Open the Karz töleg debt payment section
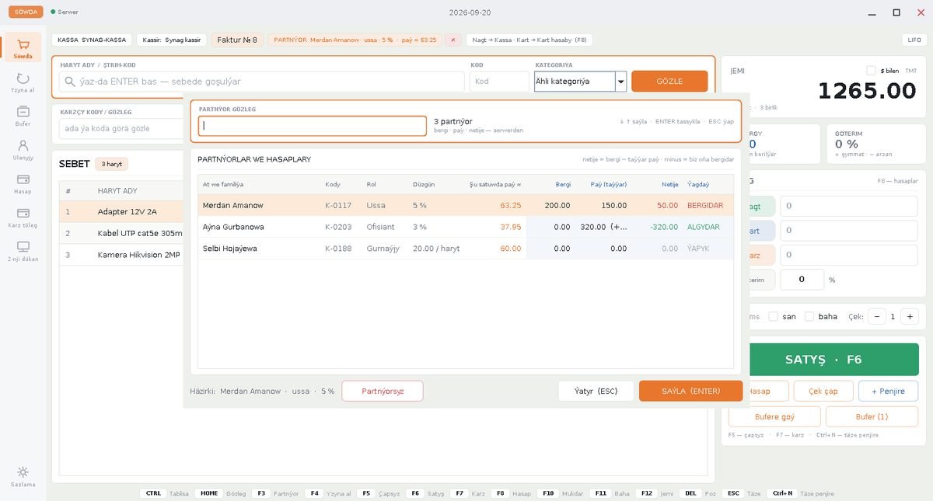 point(23,217)
